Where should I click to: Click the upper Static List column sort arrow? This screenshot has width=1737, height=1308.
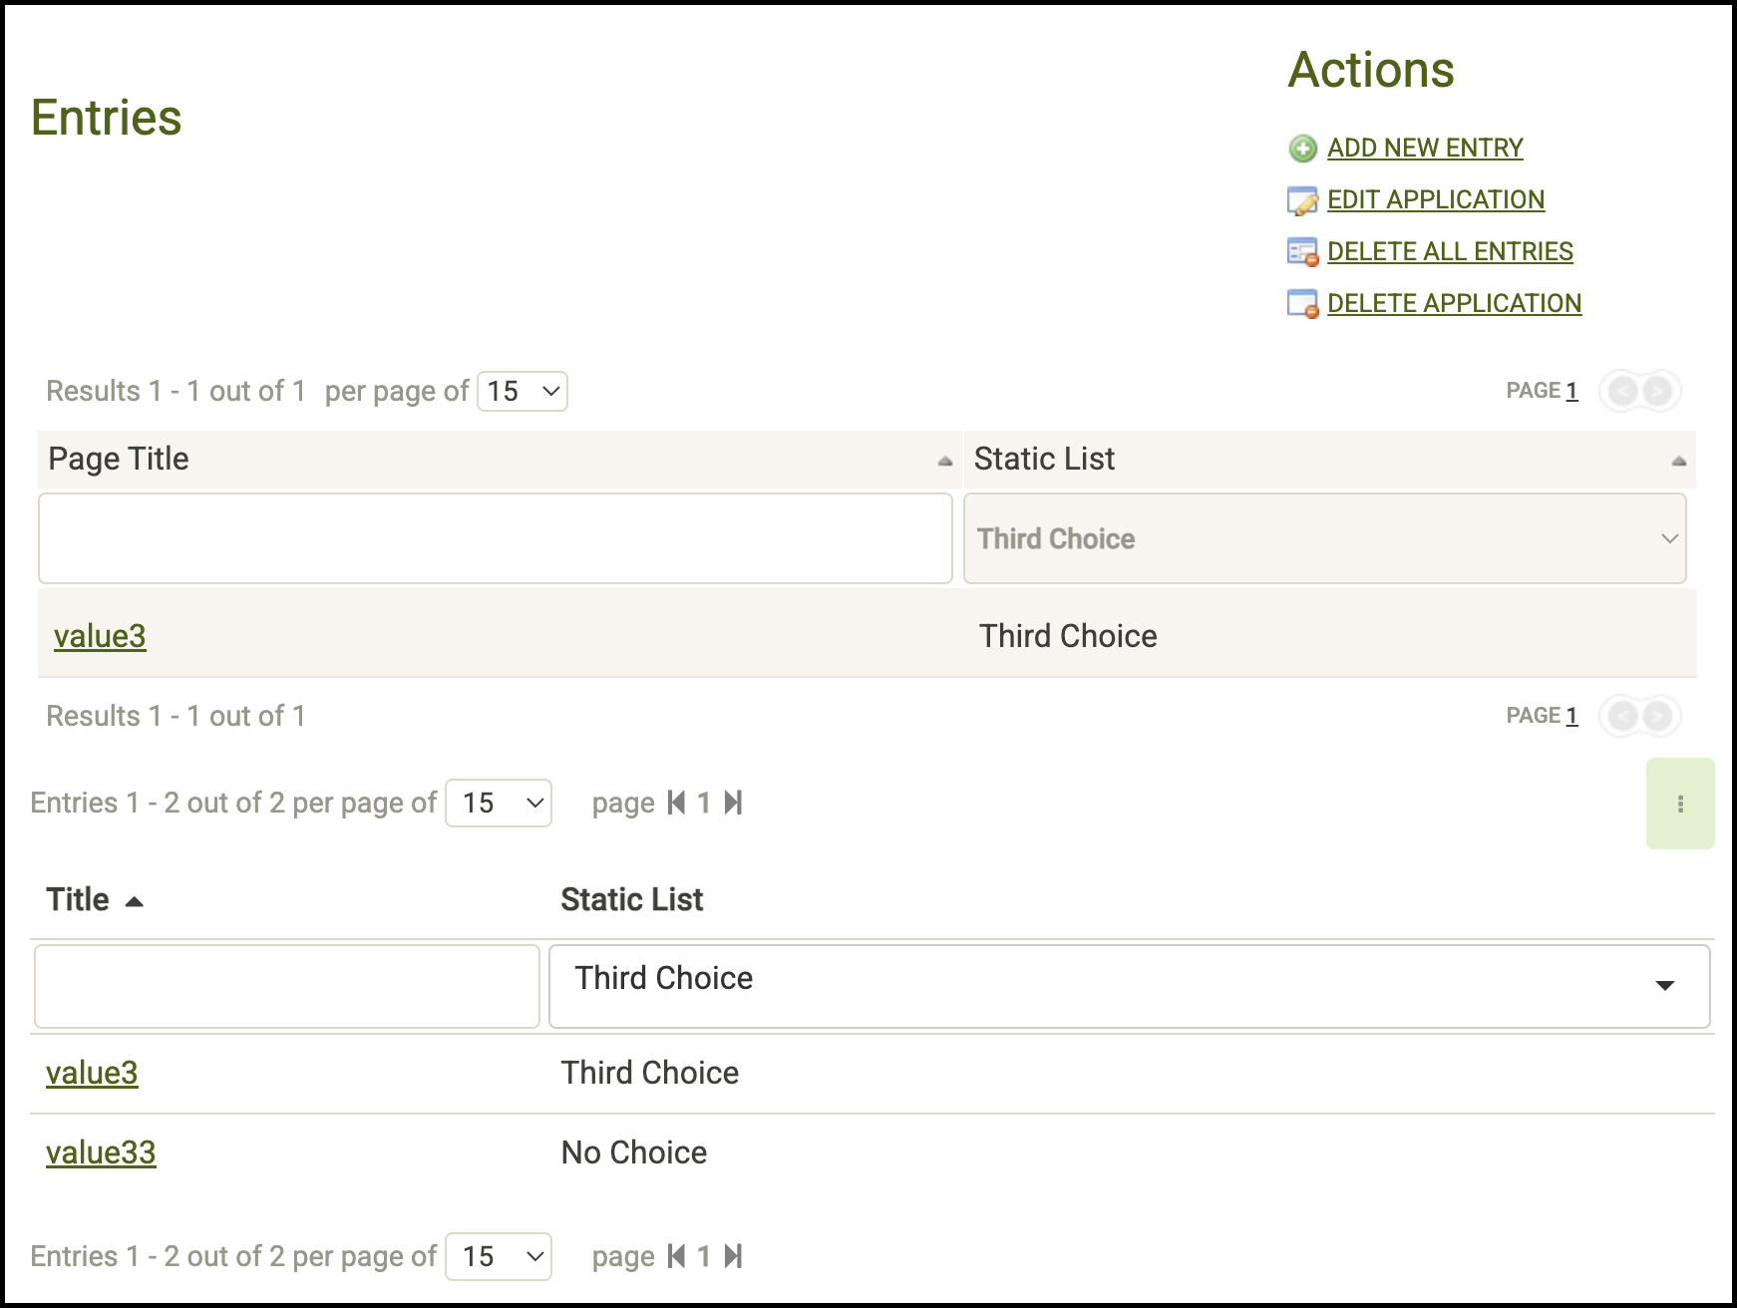pyautogui.click(x=1678, y=461)
